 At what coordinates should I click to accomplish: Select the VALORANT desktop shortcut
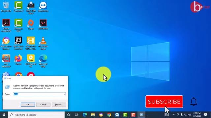43,24
